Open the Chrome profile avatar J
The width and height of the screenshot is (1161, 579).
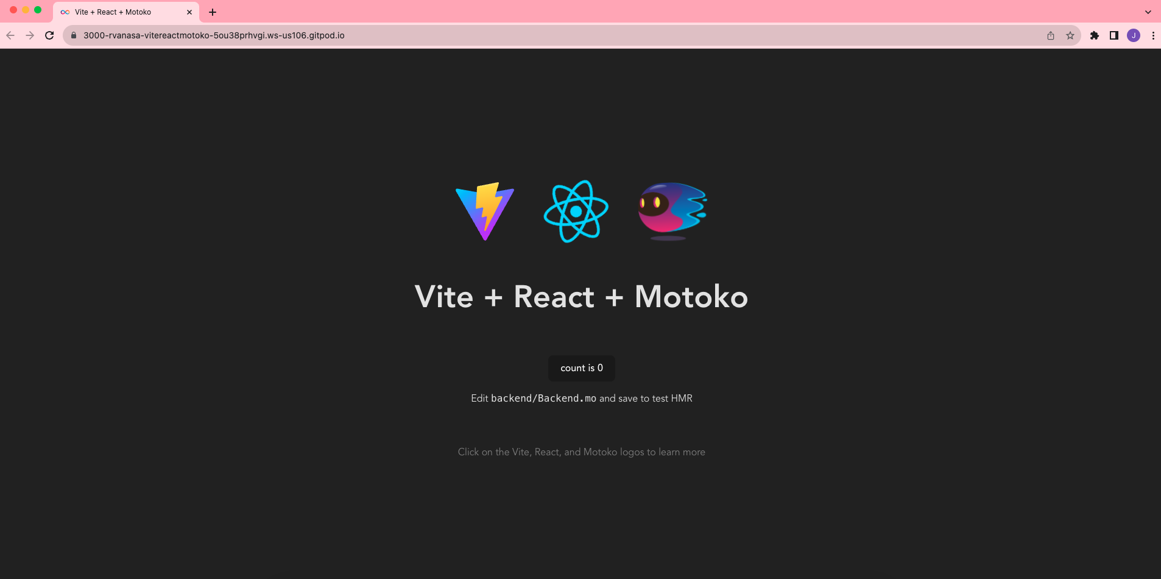(x=1134, y=35)
